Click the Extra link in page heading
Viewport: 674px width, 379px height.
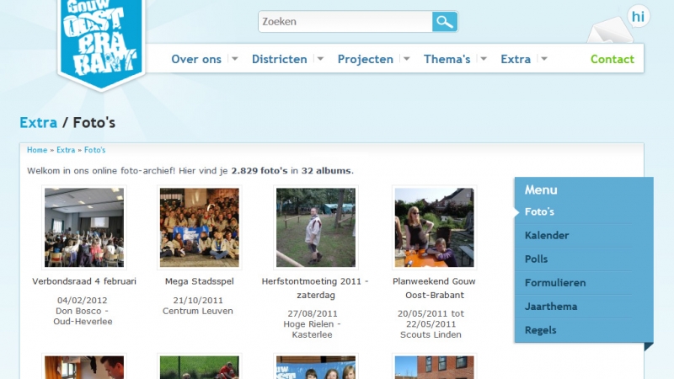tap(38, 123)
